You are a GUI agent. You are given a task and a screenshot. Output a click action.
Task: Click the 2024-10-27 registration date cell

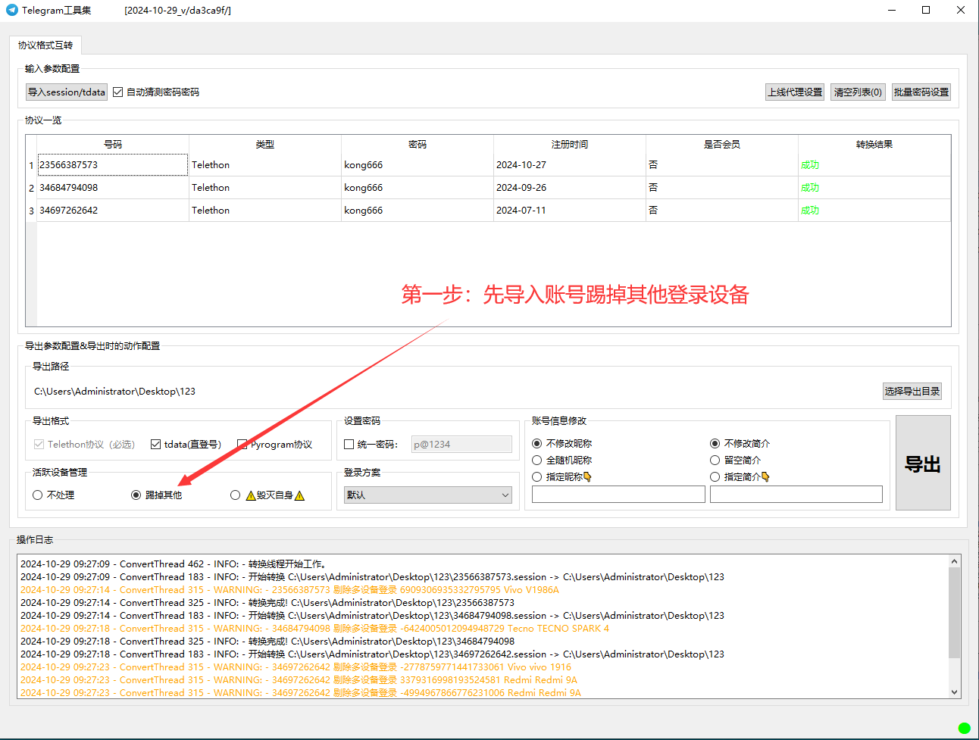click(x=569, y=164)
